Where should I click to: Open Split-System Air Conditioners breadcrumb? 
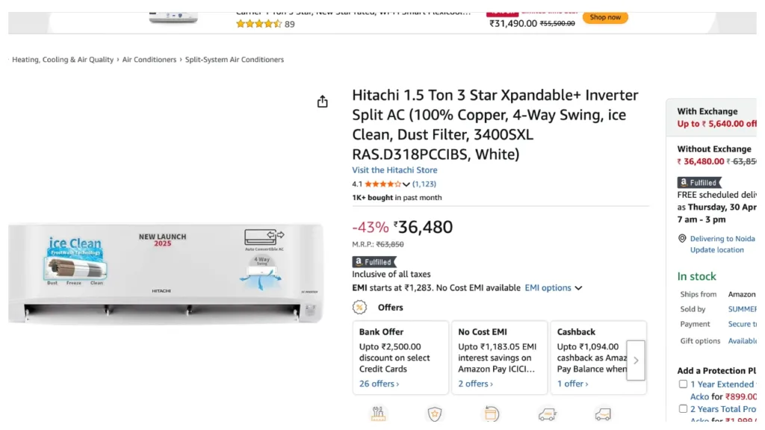tap(235, 60)
